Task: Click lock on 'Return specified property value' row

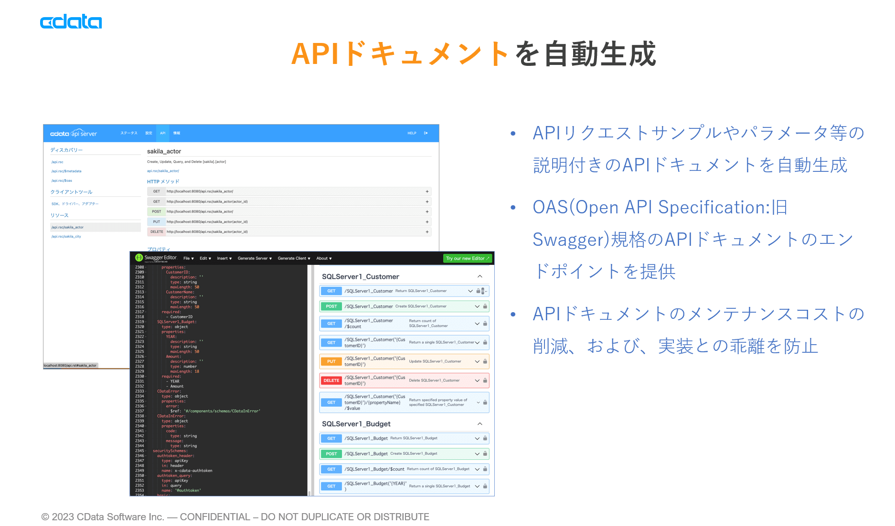Action: tap(485, 402)
